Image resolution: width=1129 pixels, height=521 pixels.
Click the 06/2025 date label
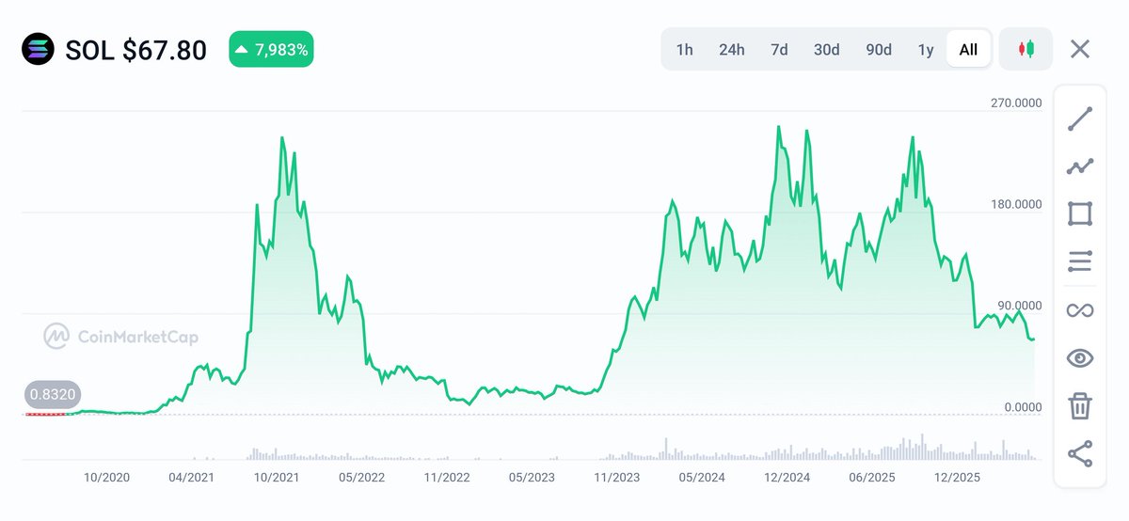pos(871,478)
